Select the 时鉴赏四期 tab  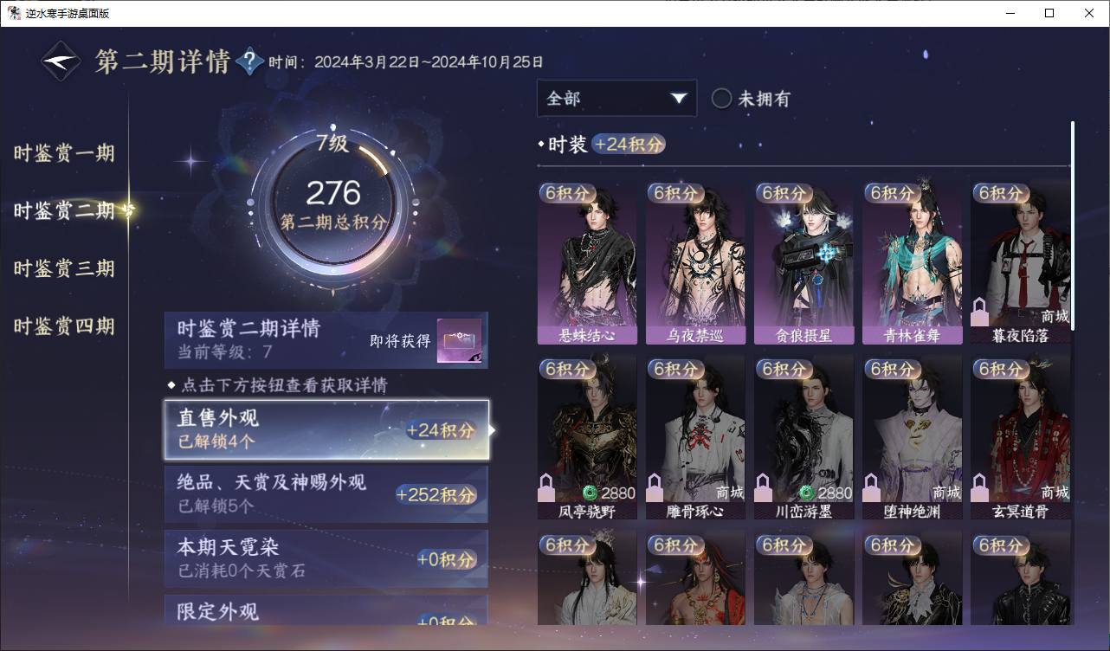click(64, 326)
